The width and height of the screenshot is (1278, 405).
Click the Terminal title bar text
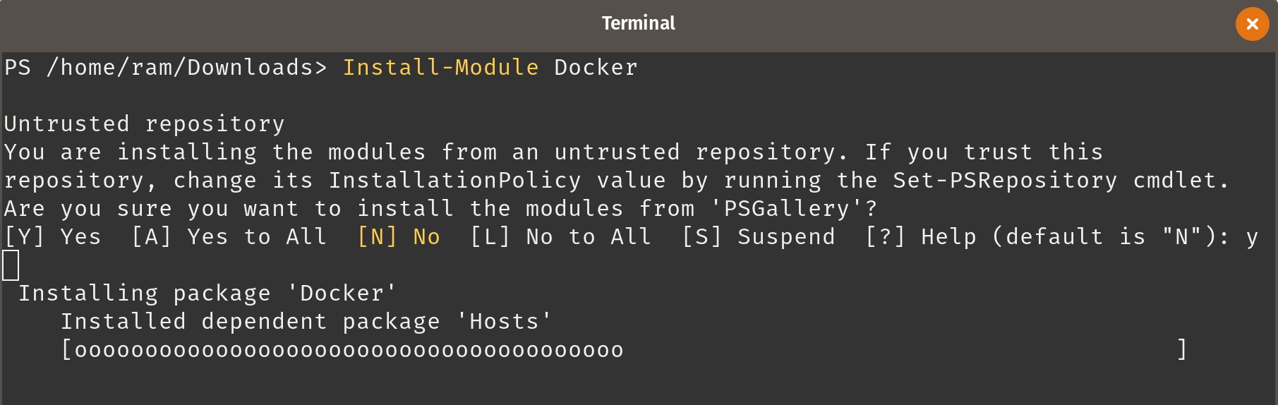[x=638, y=23]
